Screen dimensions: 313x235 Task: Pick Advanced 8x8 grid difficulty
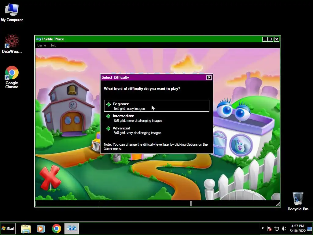[x=156, y=130]
